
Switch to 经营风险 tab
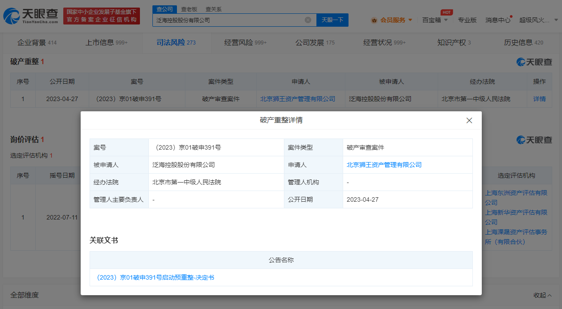pyautogui.click(x=246, y=43)
